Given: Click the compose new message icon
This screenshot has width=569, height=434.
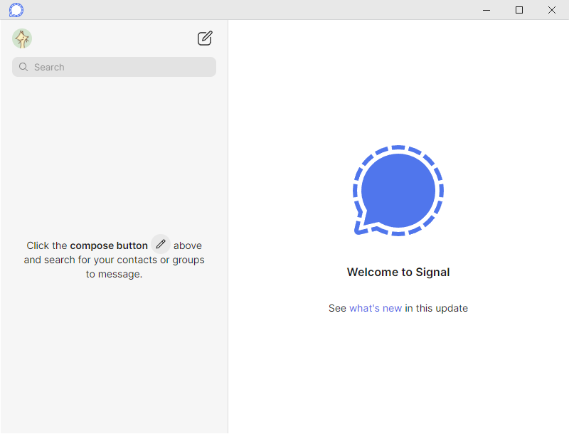Looking at the screenshot, I should [205, 38].
